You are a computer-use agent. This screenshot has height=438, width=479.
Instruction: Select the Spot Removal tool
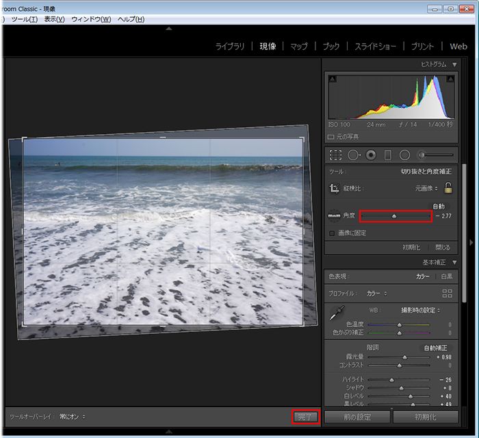(x=354, y=155)
